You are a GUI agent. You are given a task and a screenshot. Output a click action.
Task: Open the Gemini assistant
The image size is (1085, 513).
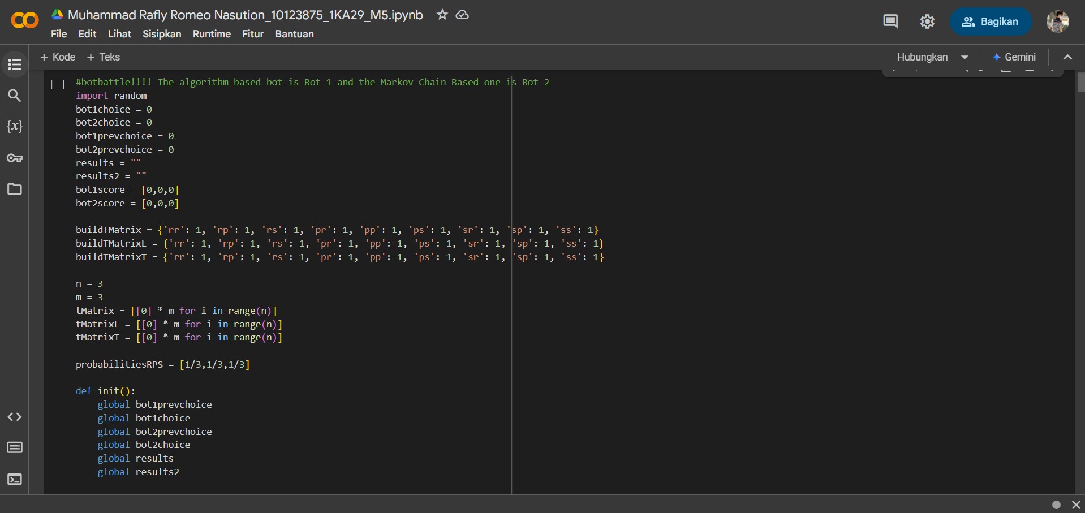tap(1014, 57)
